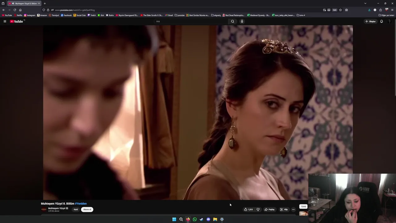Select the Tümü filter chip
The height and width of the screenshot is (223, 396).
click(x=303, y=206)
